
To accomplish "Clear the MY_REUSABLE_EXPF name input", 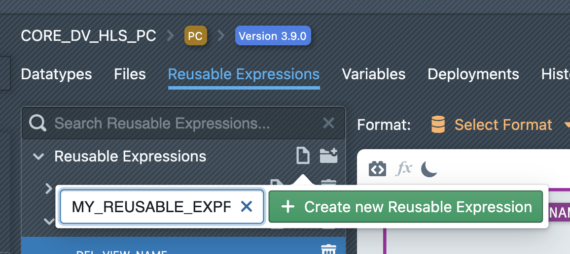I will [247, 207].
